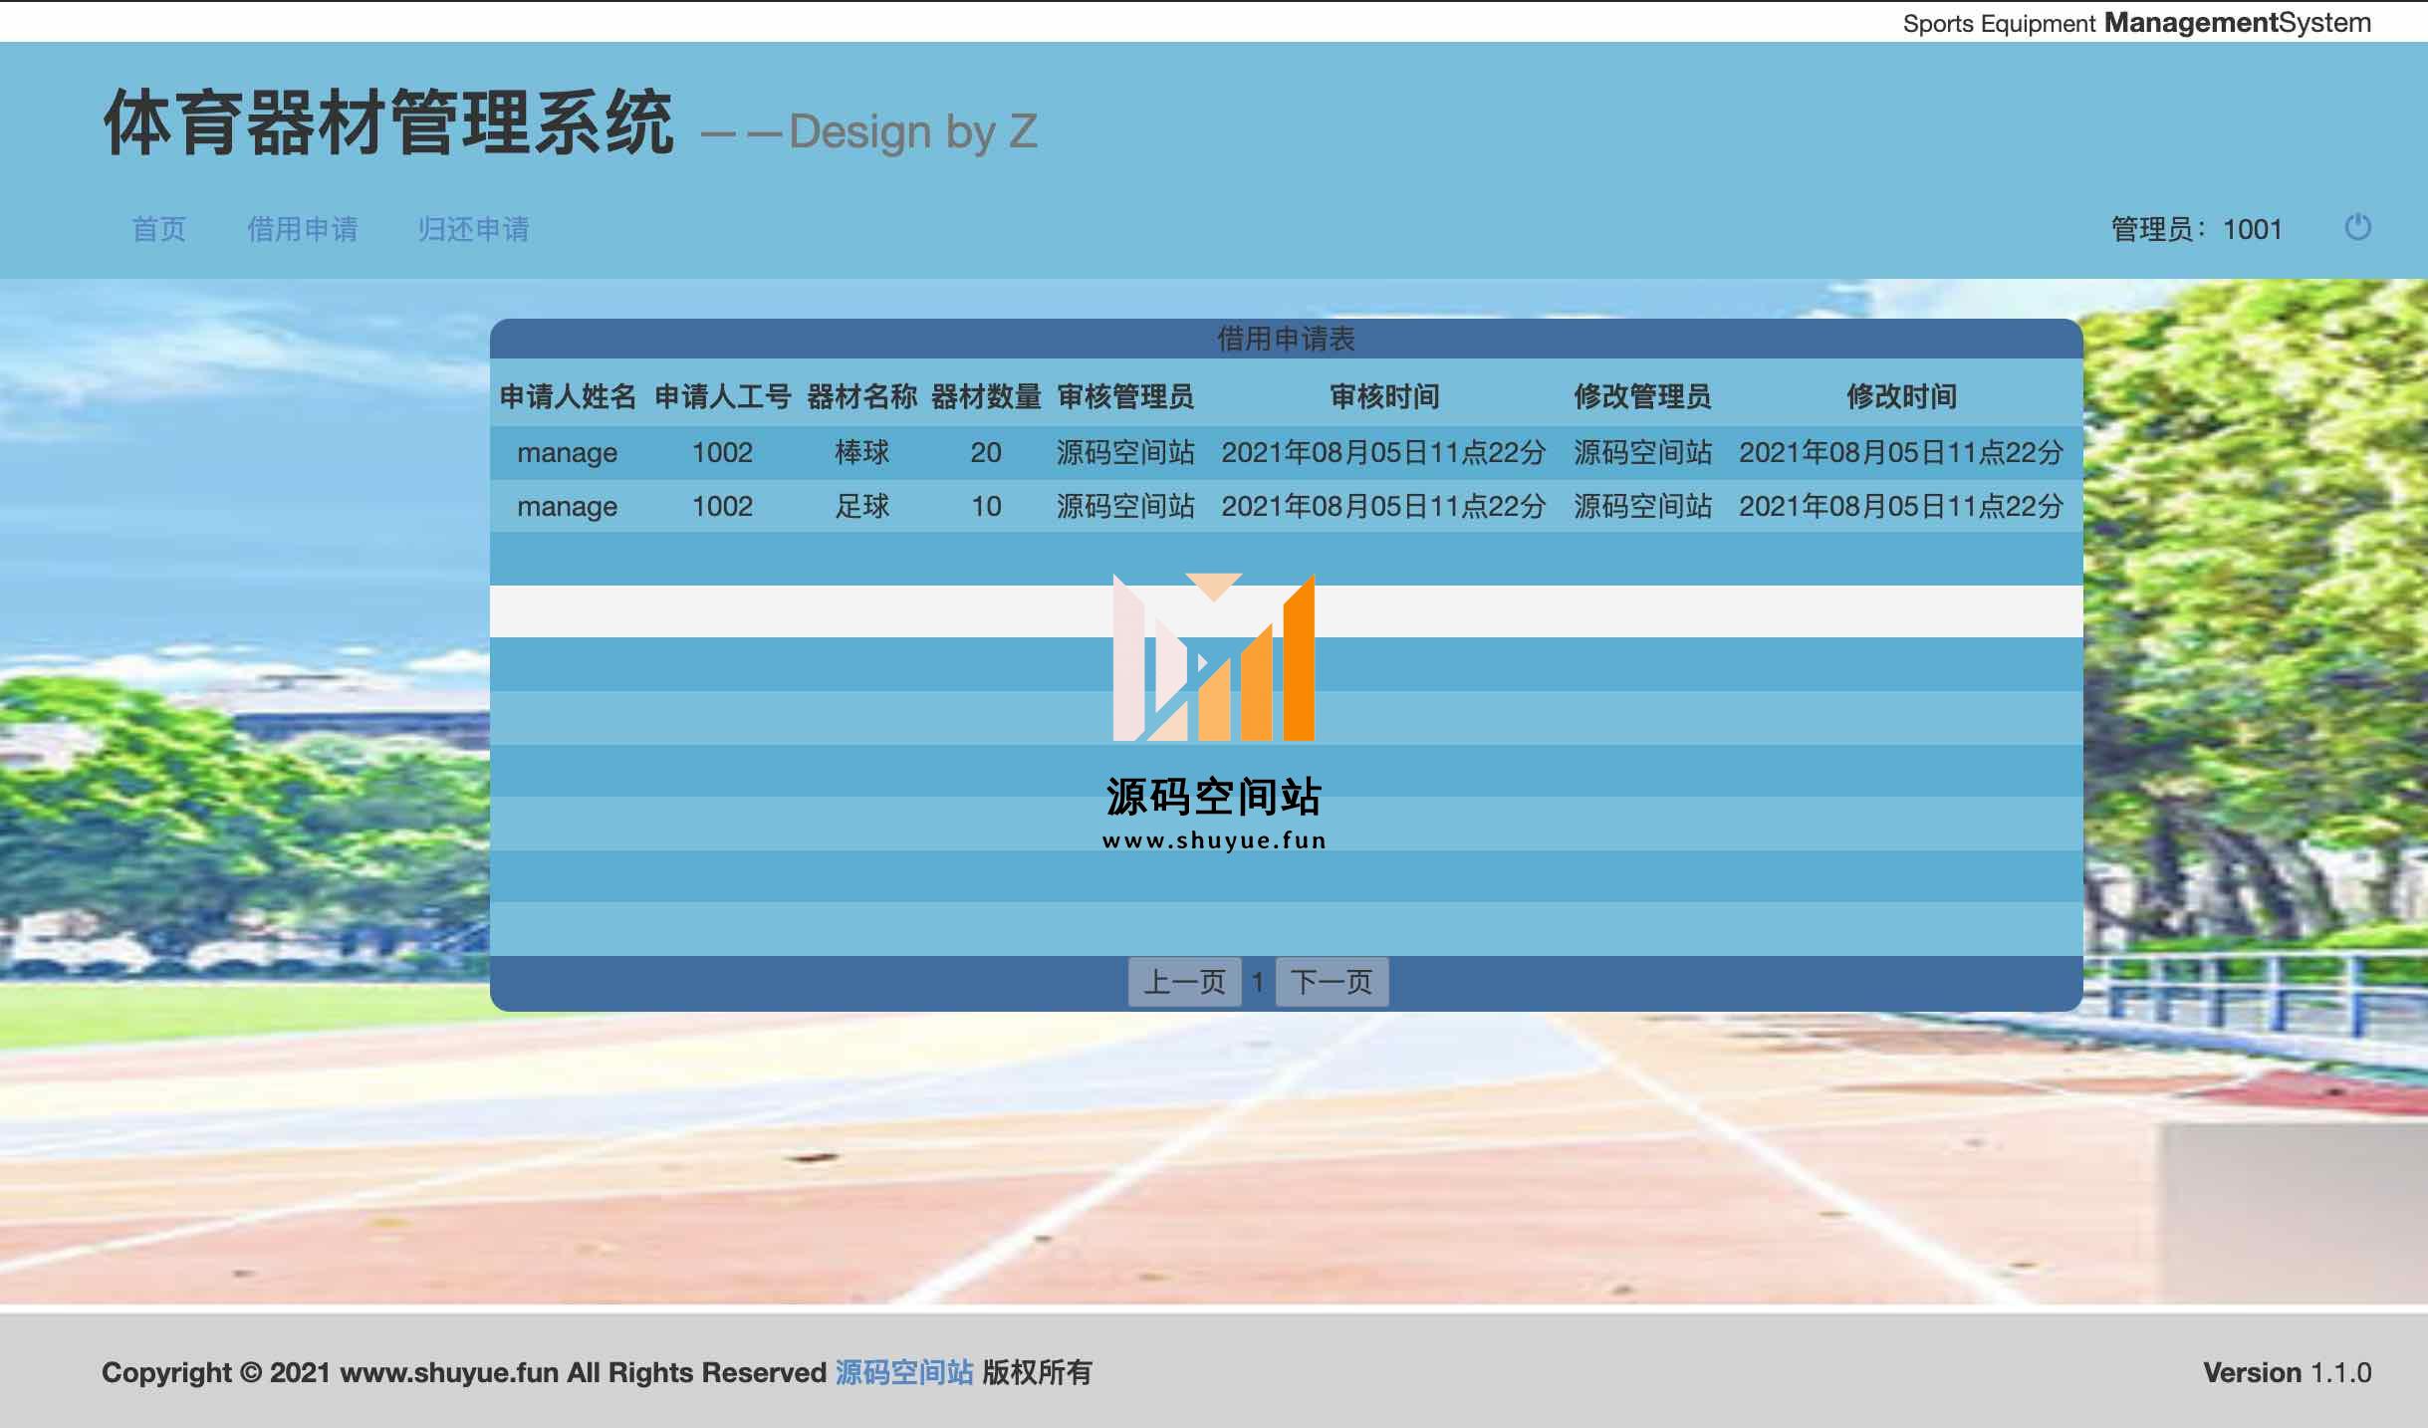
Task: Go to next page with 下一页
Action: (x=1332, y=982)
